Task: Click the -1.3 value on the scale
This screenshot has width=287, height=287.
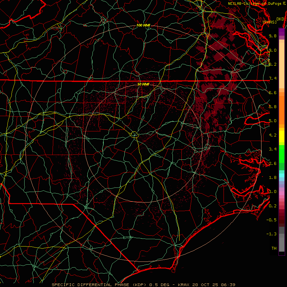Action: point(271,234)
